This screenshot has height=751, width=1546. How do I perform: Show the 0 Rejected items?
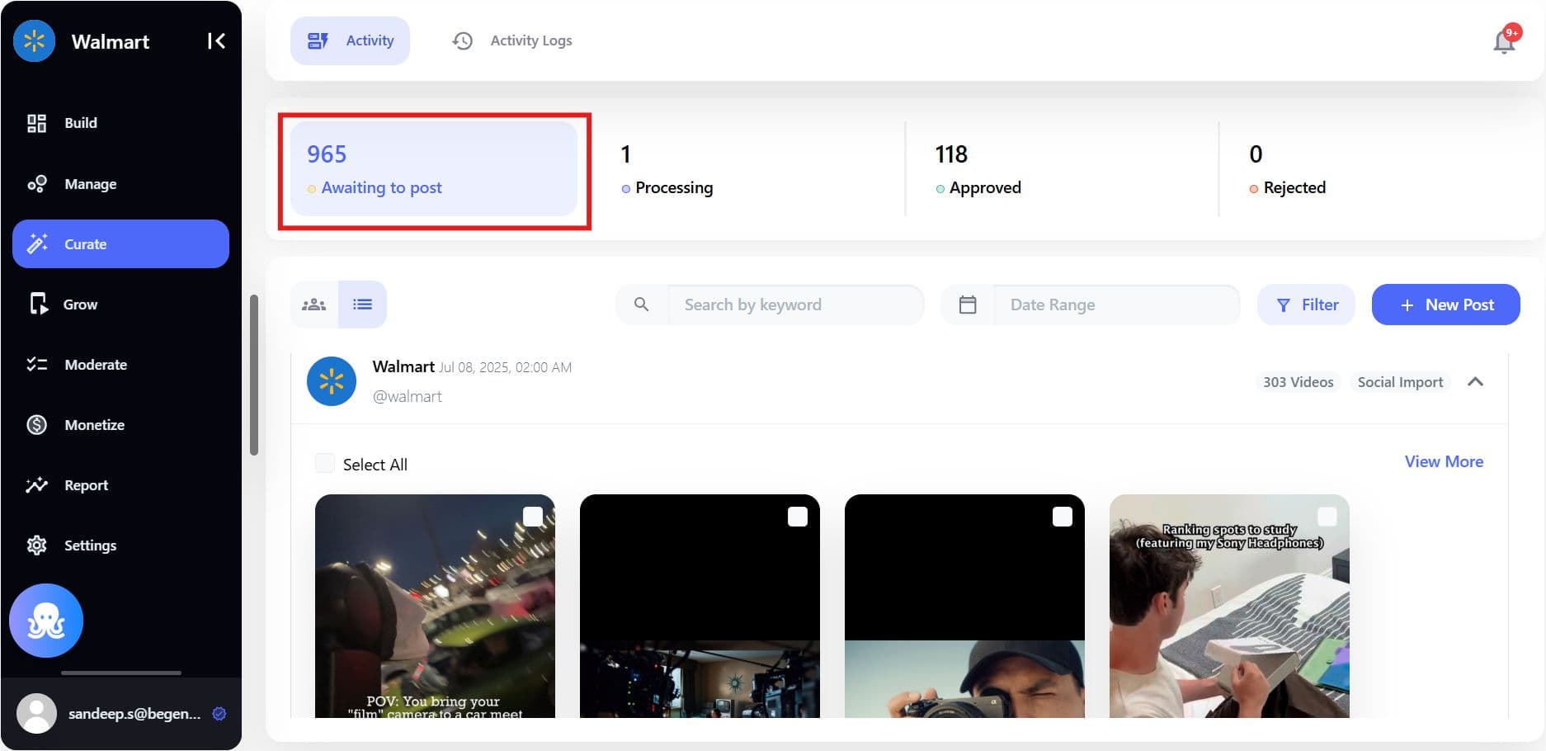point(1376,169)
